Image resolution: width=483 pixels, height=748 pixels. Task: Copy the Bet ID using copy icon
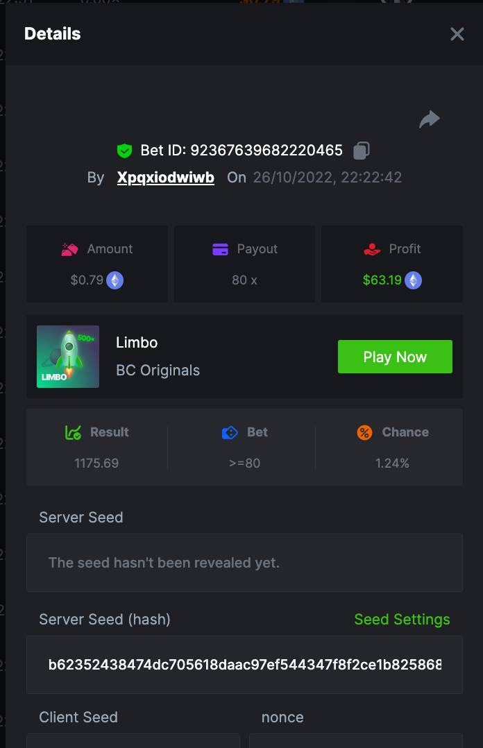pos(362,150)
